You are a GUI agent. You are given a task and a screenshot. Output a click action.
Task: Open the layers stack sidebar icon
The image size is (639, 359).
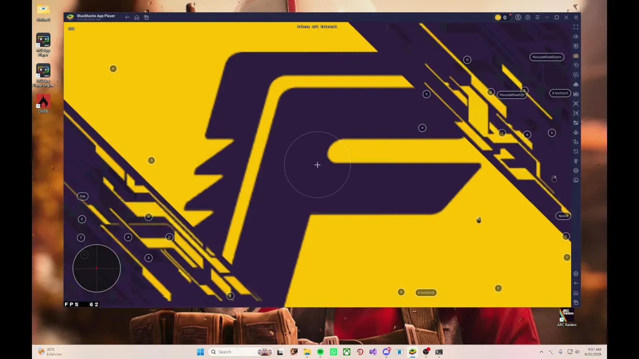tap(576, 171)
